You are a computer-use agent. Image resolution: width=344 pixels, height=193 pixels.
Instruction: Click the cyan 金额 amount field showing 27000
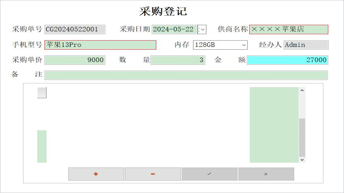pyautogui.click(x=288, y=60)
